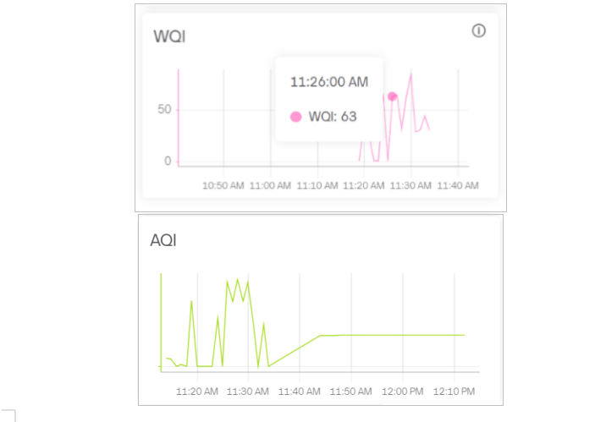Viewport: 595px width, 422px height.
Task: Click the 50 label on WQI y-axis
Action: click(x=163, y=110)
